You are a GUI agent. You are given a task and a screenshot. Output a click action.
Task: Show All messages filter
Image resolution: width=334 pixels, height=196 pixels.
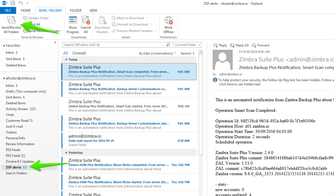pyautogui.click(x=66, y=53)
